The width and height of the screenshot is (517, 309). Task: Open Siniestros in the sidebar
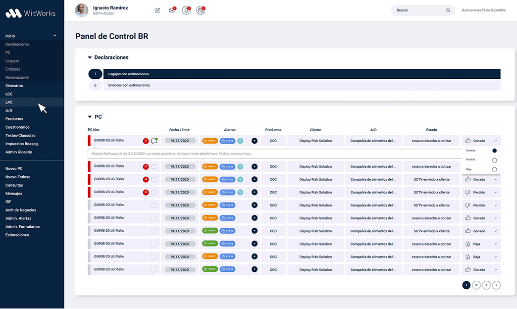(14, 86)
